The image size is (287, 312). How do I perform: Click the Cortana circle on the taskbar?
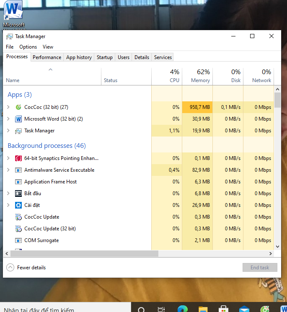pos(141,309)
